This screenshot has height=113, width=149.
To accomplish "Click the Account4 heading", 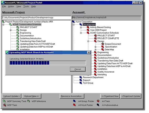I will point(78,12).
